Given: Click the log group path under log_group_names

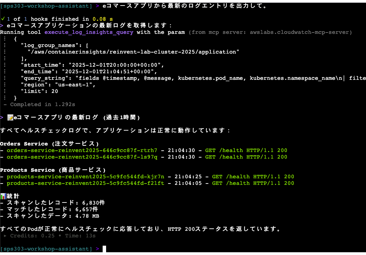Looking at the screenshot, I should pyautogui.click(x=133, y=52).
